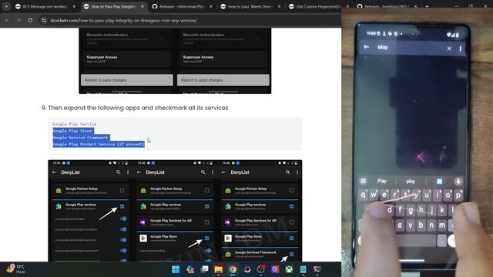Close the RCS Message not working tab
493x277 pixels.
(74, 6)
